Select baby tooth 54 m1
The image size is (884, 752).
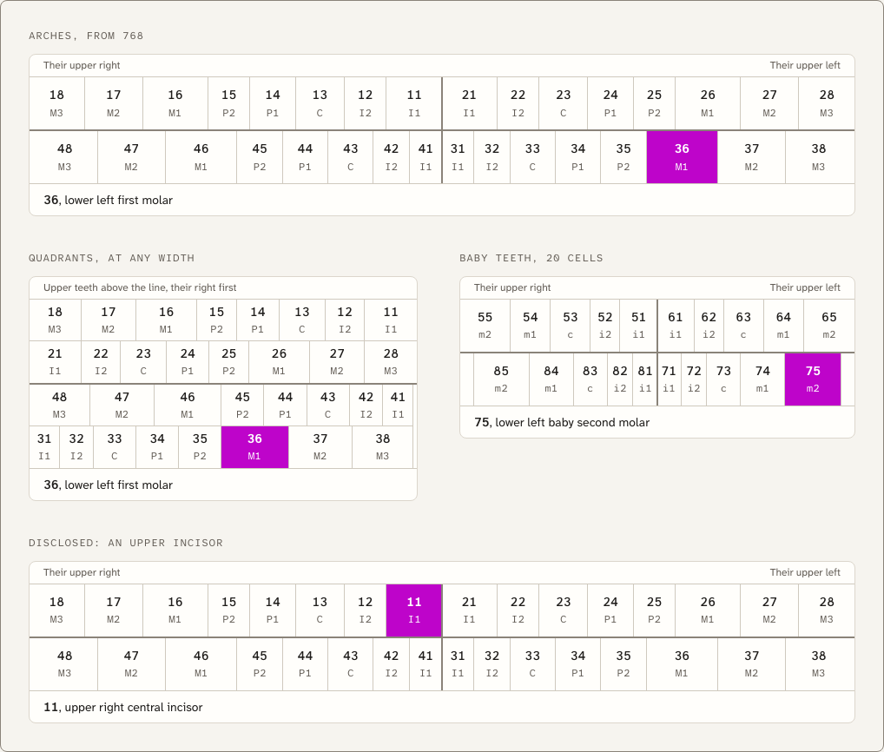click(x=530, y=326)
